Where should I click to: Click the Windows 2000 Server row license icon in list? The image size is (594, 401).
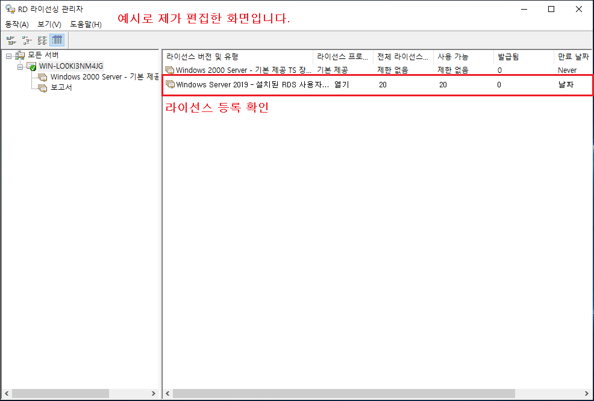click(170, 70)
